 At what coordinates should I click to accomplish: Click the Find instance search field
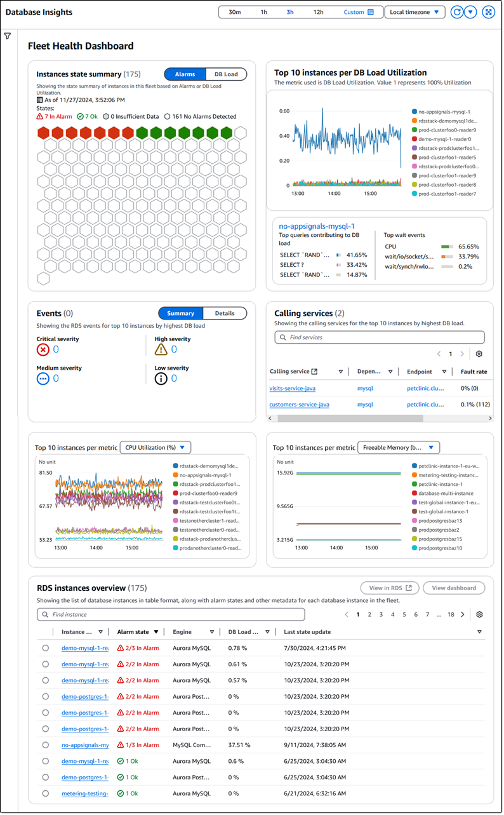tap(171, 614)
